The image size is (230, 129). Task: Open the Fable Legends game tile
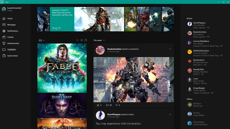click(62, 68)
